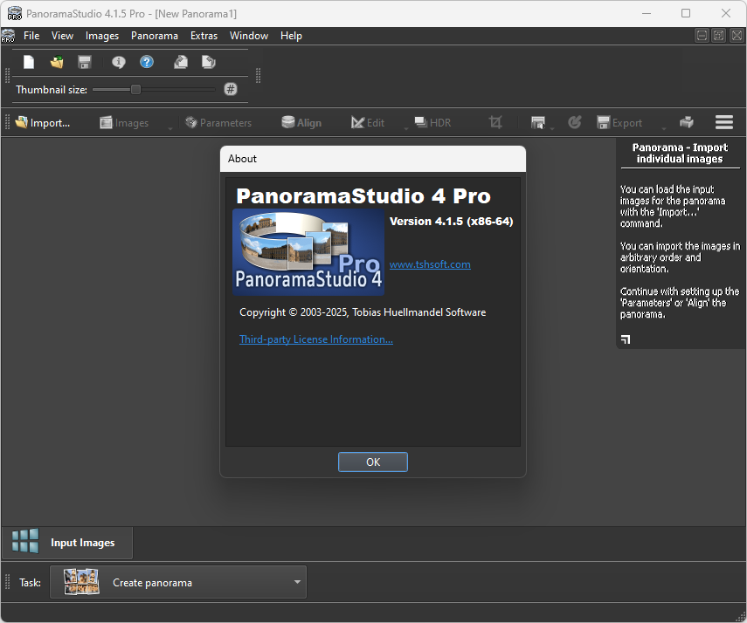Adjust the Thumbnail size slider handle
Screen dimensions: 747x623
(x=135, y=90)
